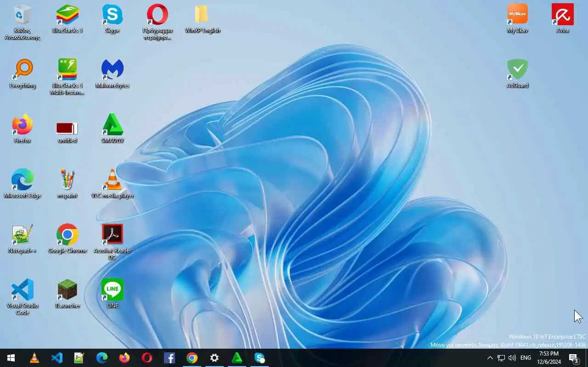Select the Microsoft Edge desktop shortcut

pyautogui.click(x=22, y=183)
